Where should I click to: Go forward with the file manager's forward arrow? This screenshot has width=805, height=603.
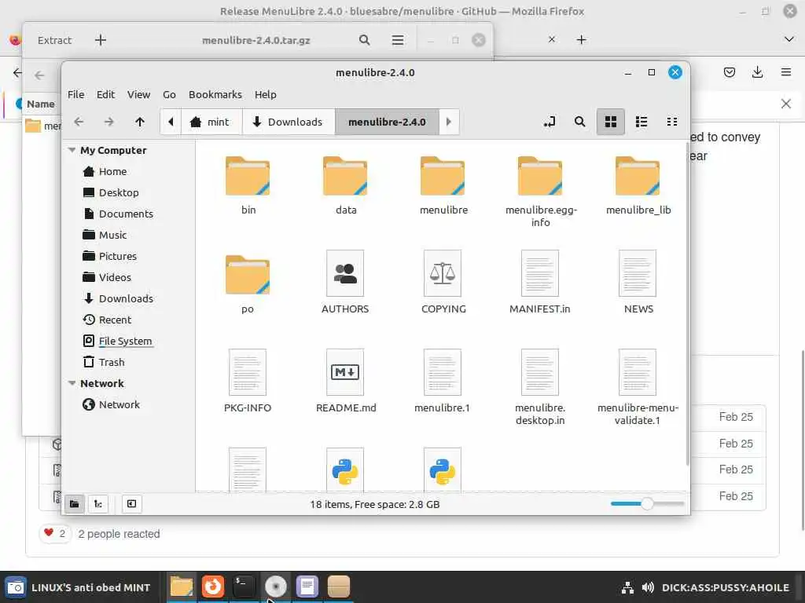click(x=108, y=122)
